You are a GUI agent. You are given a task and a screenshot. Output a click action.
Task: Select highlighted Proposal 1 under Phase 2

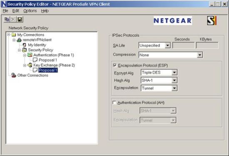click(x=48, y=70)
